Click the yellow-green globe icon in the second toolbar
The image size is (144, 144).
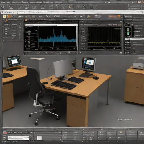pyautogui.click(x=88, y=16)
